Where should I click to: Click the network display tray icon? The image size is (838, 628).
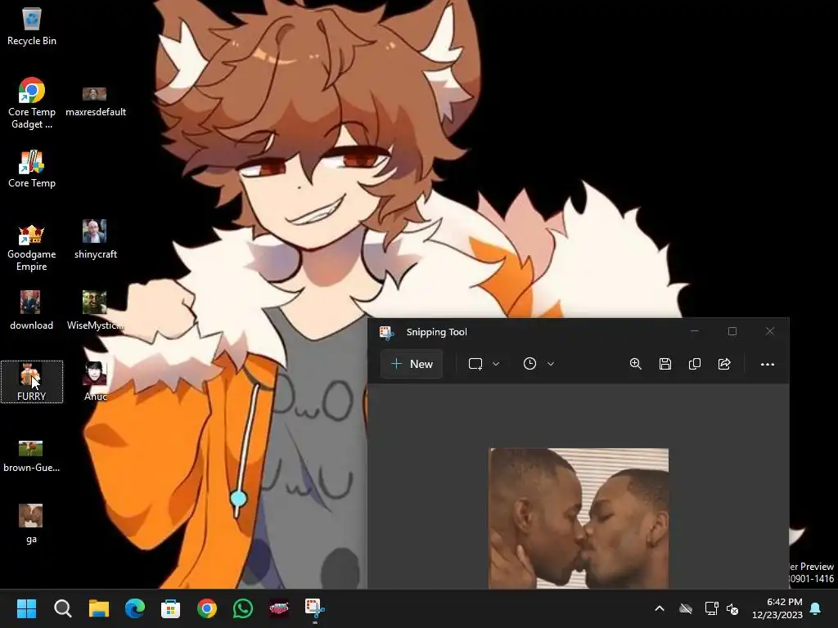click(711, 608)
